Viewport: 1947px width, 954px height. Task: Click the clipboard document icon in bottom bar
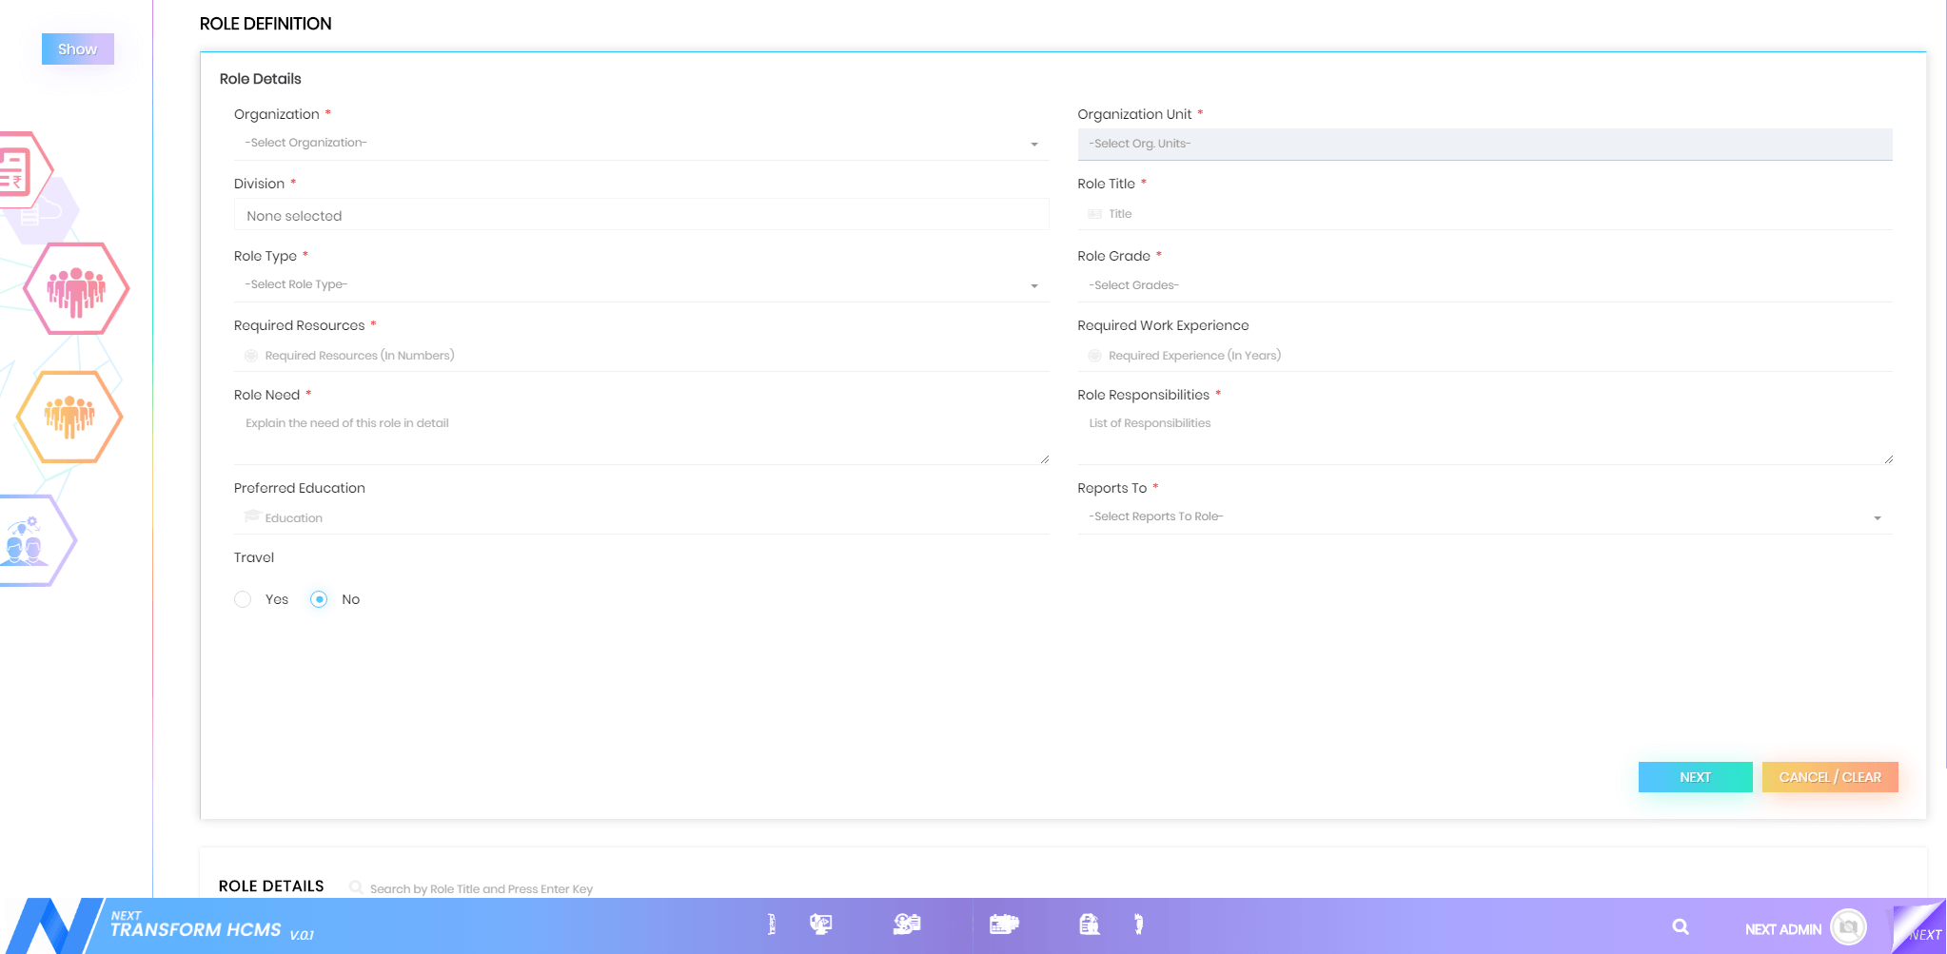pos(1089,924)
